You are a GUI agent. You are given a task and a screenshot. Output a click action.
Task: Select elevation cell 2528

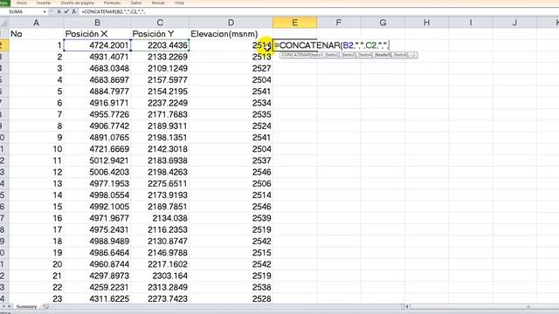click(231, 298)
